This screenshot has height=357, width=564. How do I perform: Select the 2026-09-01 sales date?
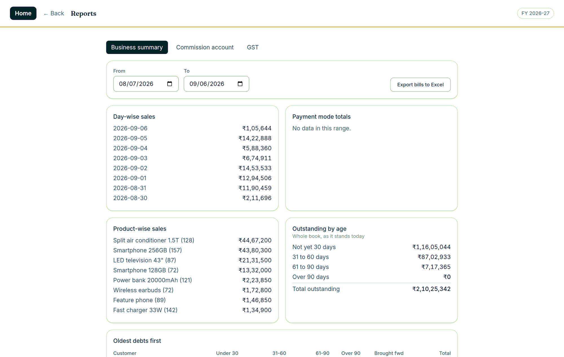[130, 178]
